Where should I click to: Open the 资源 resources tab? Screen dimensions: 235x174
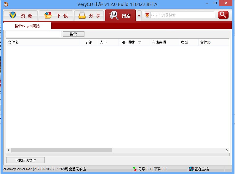[20, 15]
